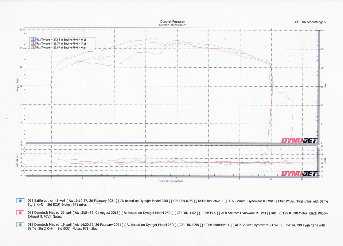This screenshot has width=343, height=246.
Task: Click 'Baffle Stg 2 K+N Std ECU] Notes: 971 miles' under 015 run
Action: pos(62,229)
